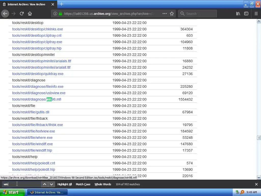261x196 pixels.
Task: Open tools/reskit/desktop/cliptray.hlp link
Action: [37, 48]
